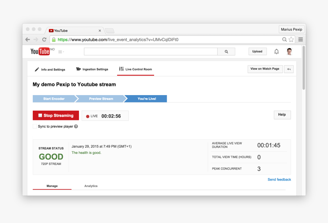Click the 'The health is good.' message
This screenshot has width=328, height=223.
tap(87, 153)
